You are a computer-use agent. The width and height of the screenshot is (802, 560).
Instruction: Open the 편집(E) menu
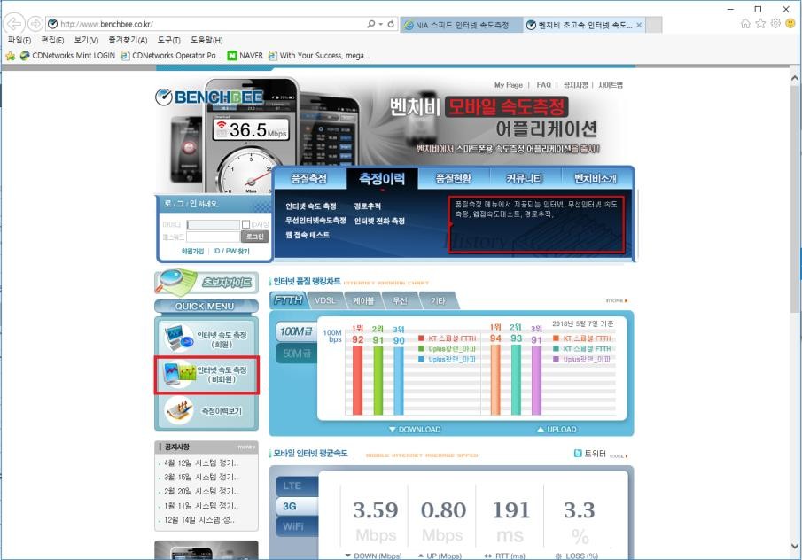coord(52,40)
